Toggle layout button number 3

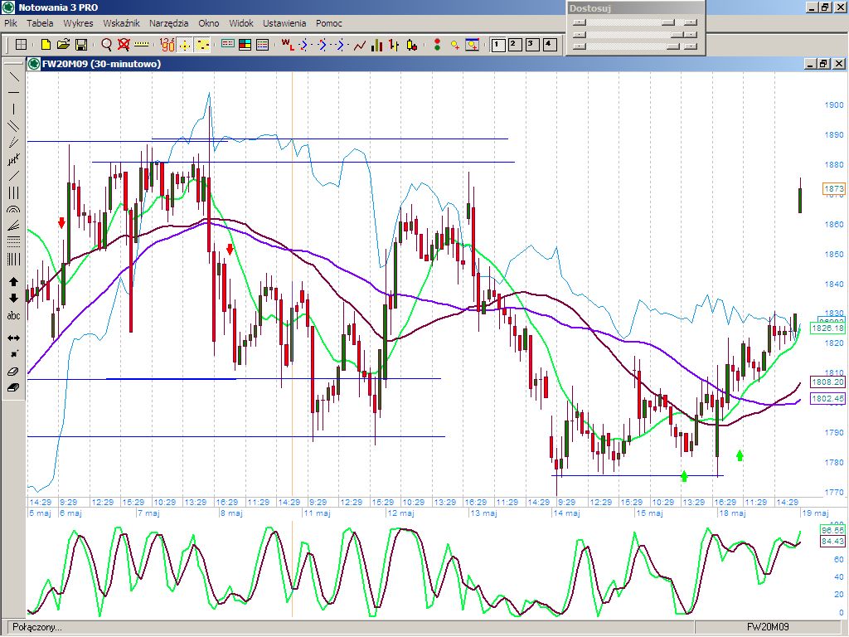(x=531, y=44)
